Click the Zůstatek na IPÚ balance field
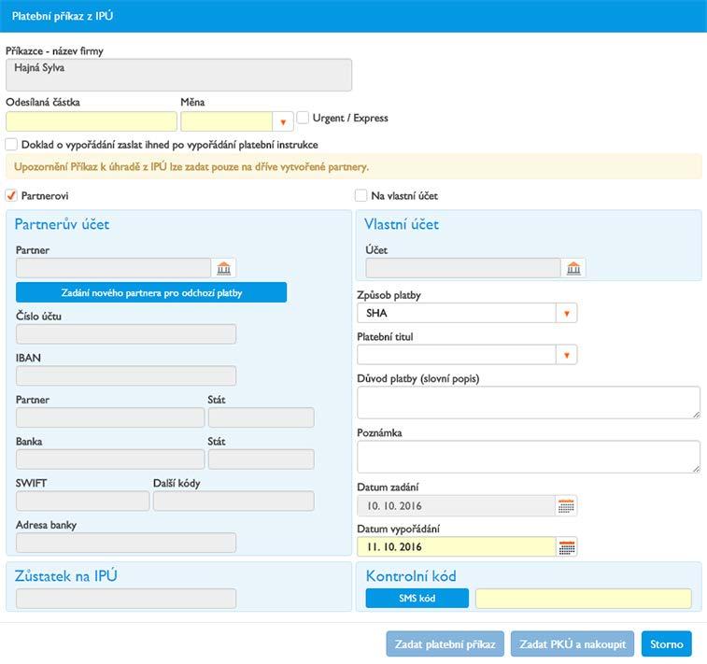This screenshot has height=664, width=707. 126,599
